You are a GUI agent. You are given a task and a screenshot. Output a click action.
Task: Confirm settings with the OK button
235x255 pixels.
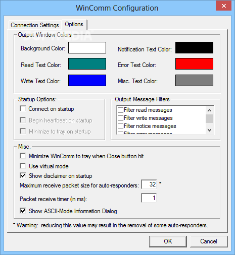[x=168, y=241]
